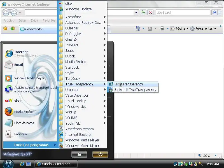Expand the Glass 2k folder
The height and width of the screenshot is (168, 224).
[x=82, y=39]
